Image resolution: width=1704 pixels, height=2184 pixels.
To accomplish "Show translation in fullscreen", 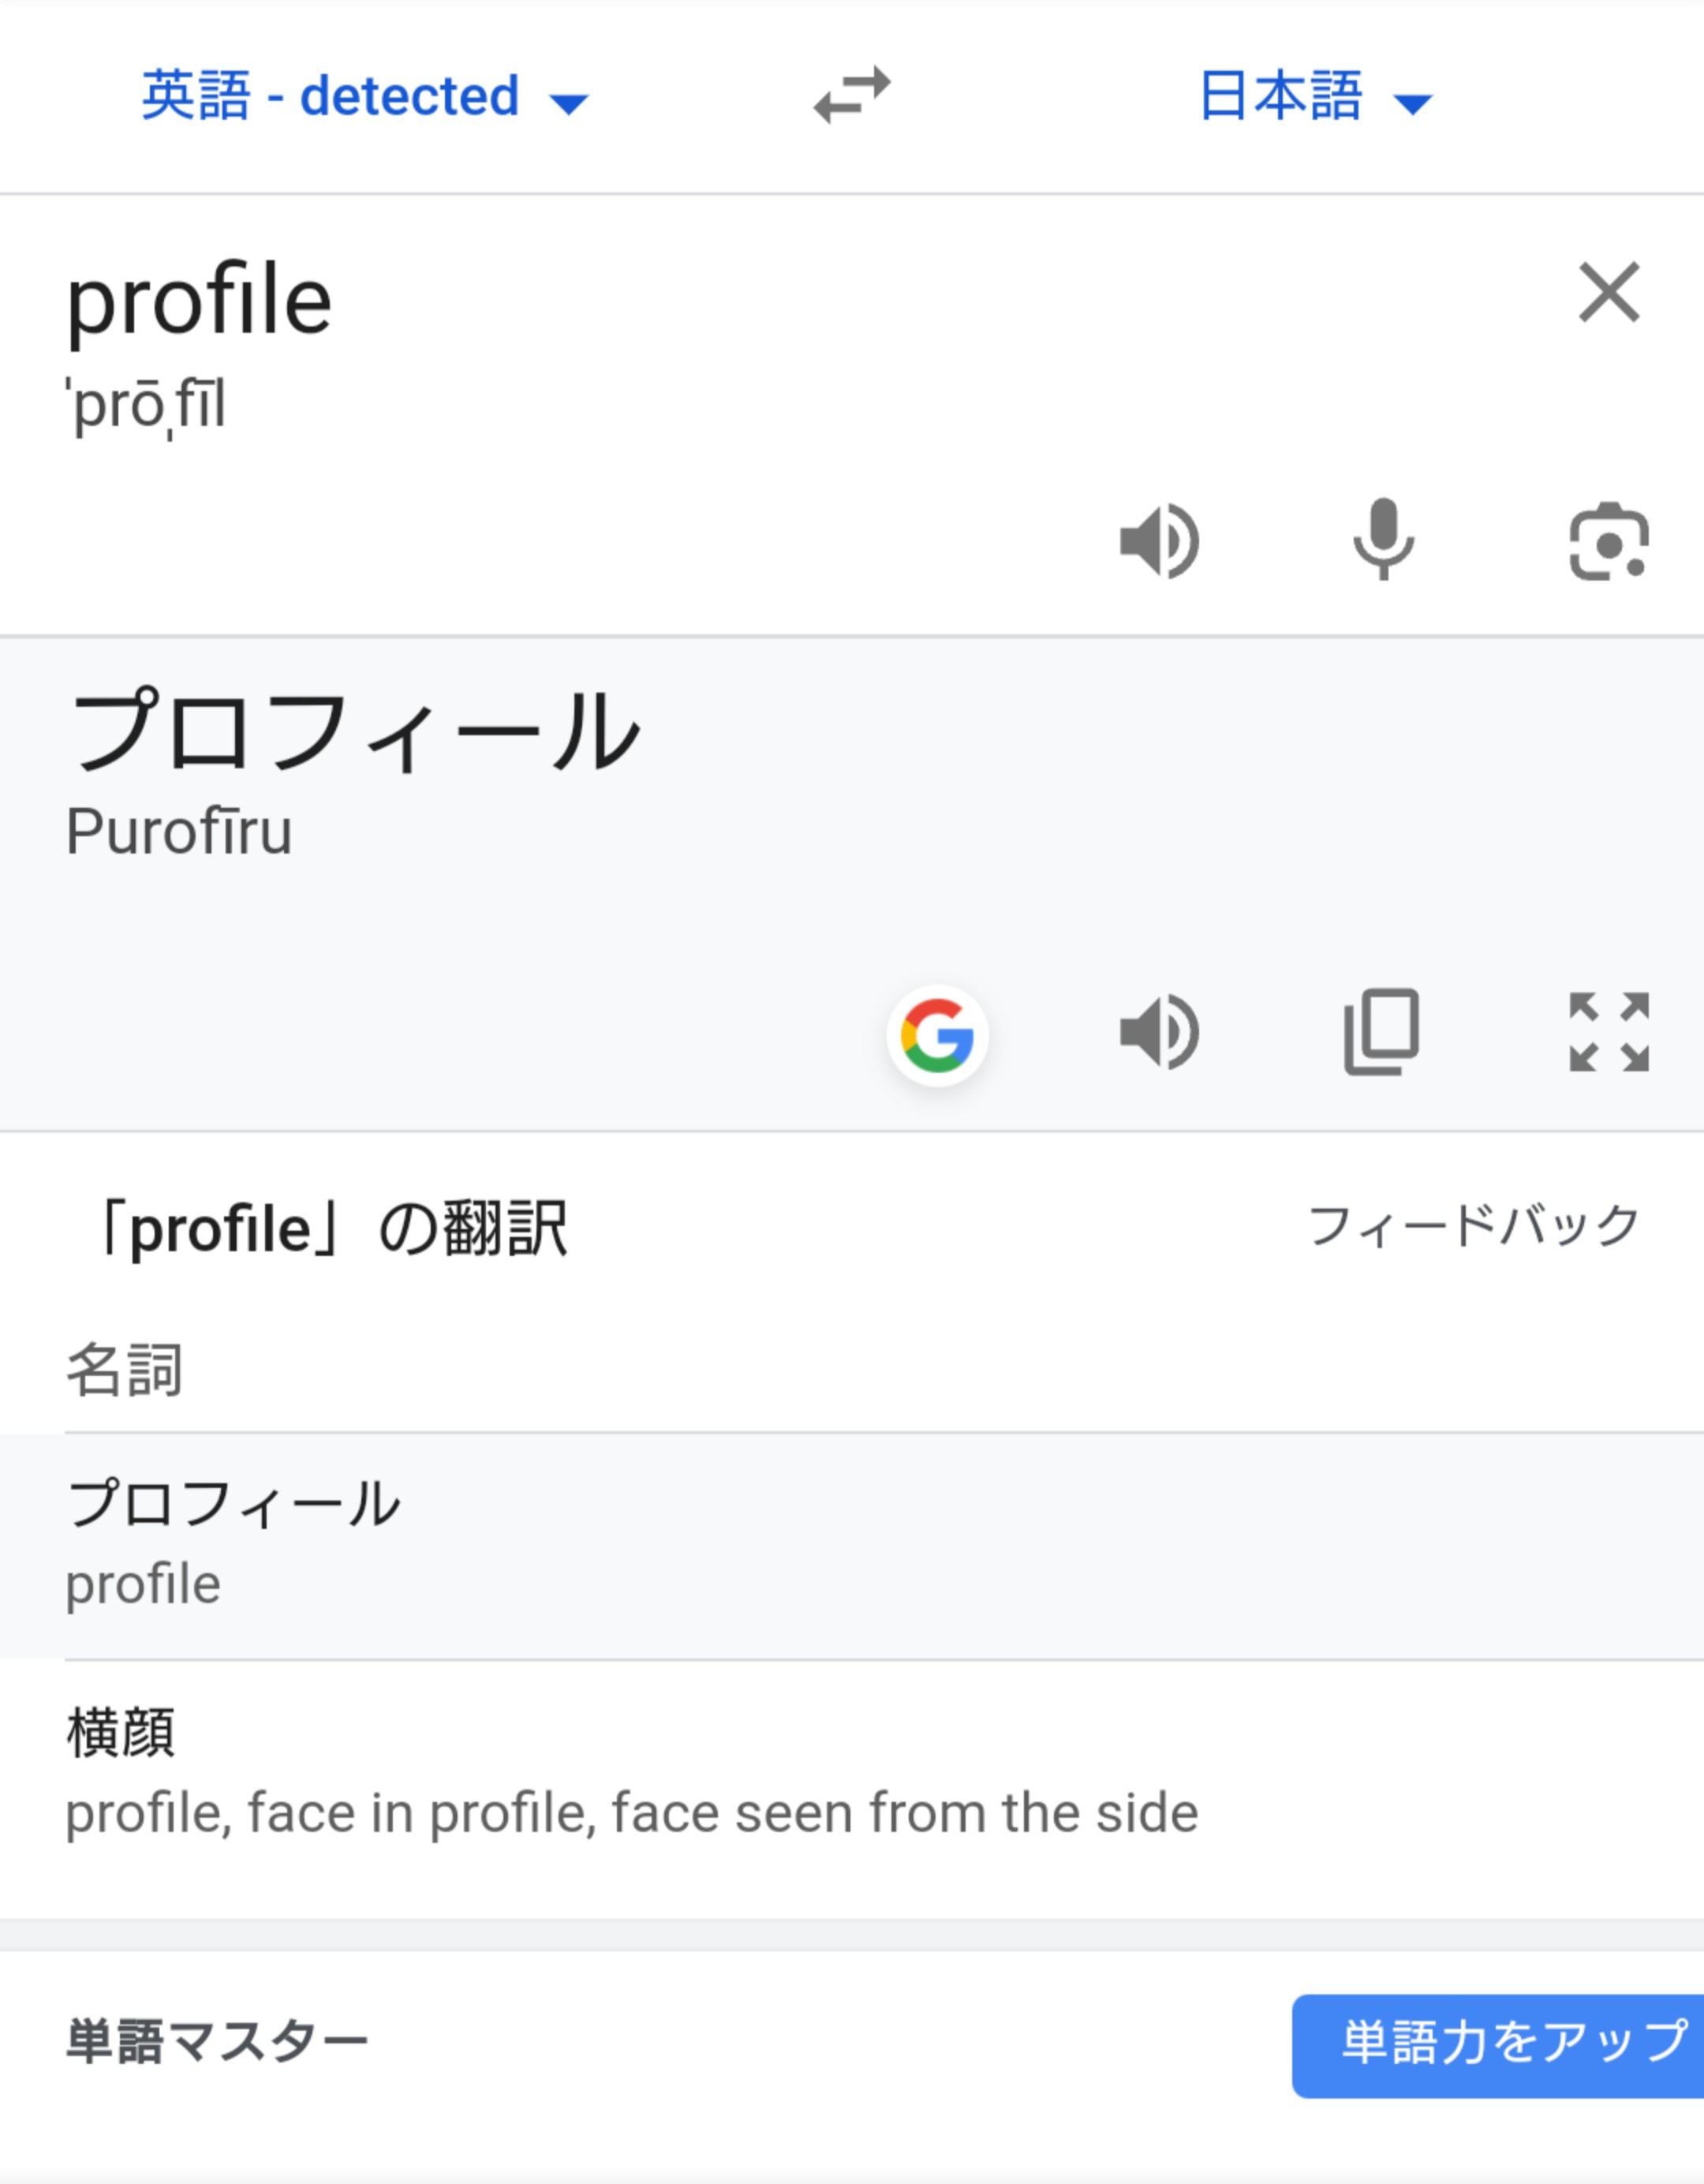I will [x=1608, y=1032].
